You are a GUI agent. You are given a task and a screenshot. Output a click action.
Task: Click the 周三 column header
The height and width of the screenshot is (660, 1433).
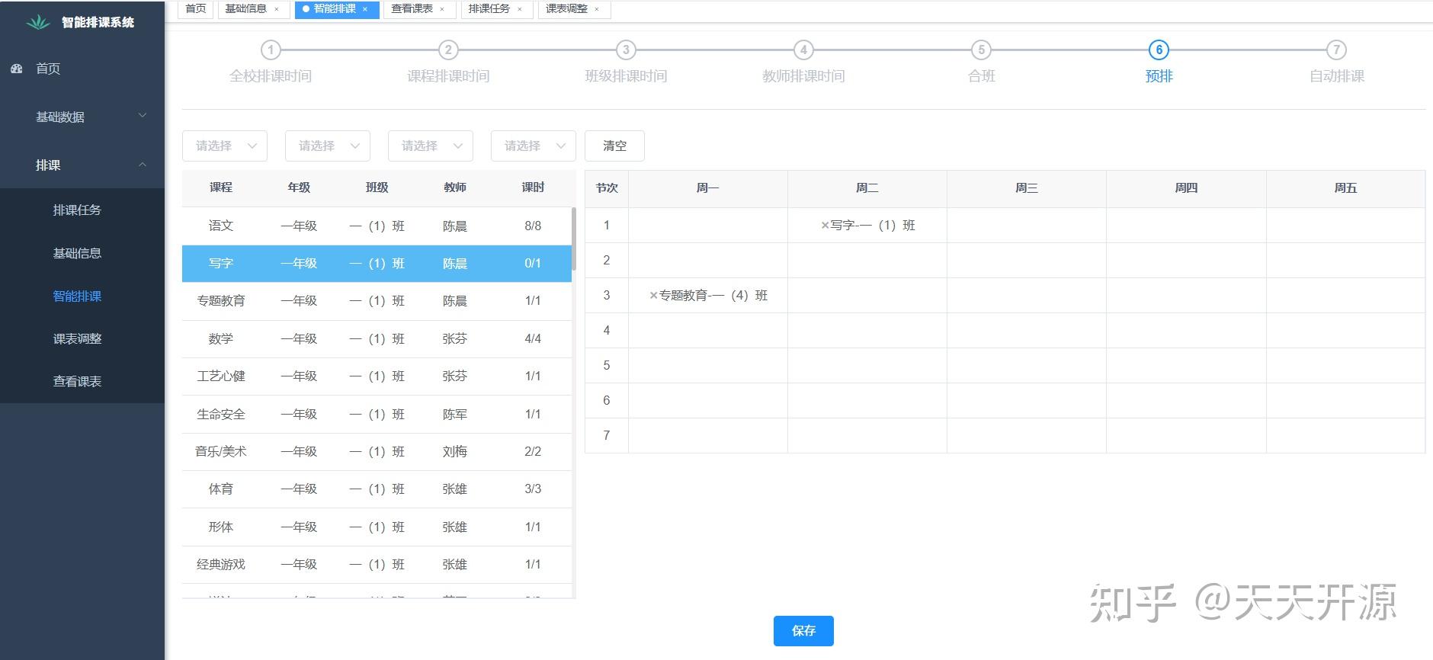tap(1027, 188)
